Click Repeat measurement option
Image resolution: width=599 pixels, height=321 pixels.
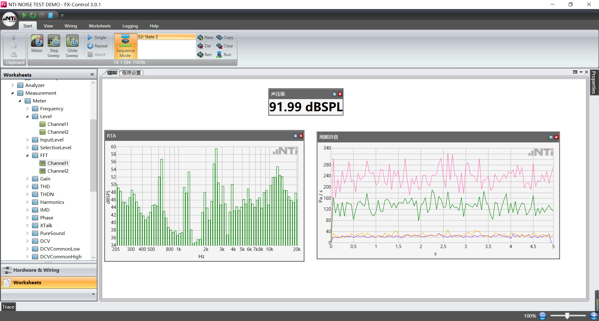click(98, 46)
